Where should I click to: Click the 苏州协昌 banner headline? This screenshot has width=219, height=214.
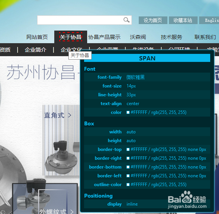pyautogui.click(x=41, y=72)
